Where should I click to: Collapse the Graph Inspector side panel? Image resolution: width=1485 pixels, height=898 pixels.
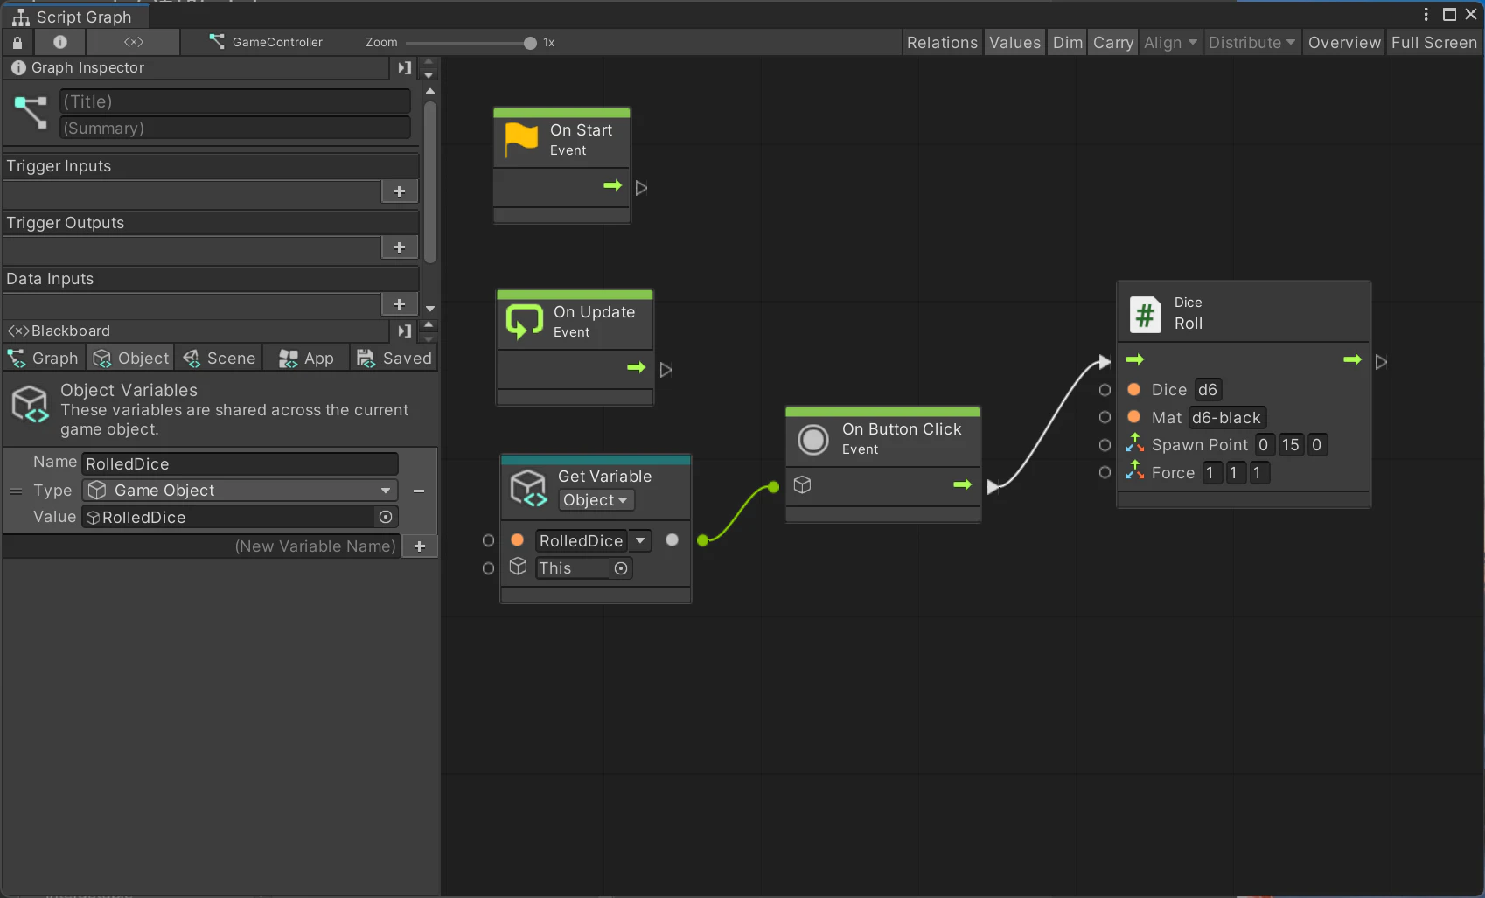[404, 67]
